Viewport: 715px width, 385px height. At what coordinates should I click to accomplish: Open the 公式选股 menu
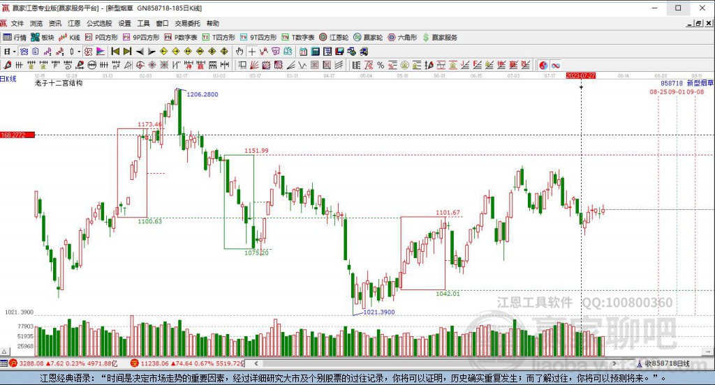click(x=99, y=23)
